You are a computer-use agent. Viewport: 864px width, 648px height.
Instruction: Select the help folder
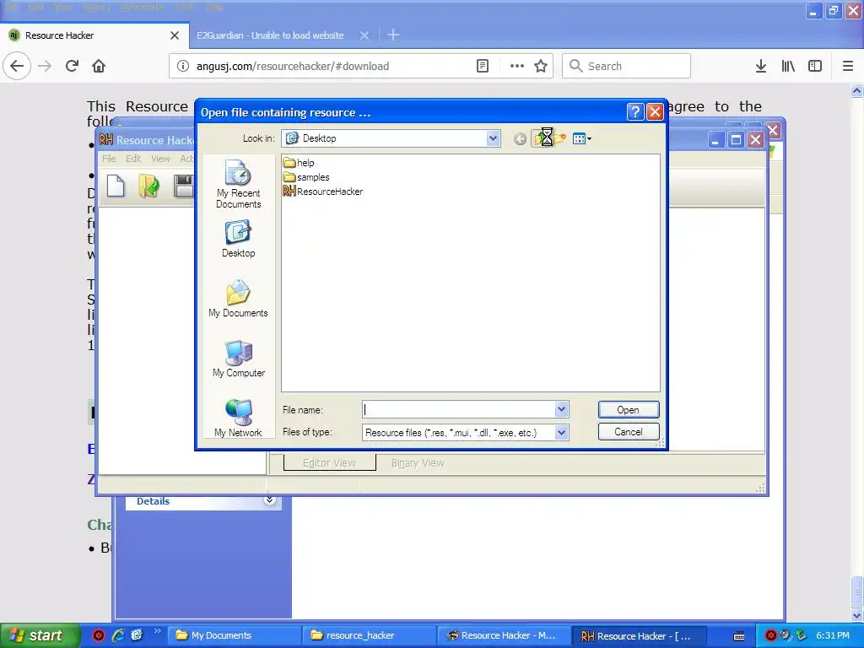tap(299, 163)
